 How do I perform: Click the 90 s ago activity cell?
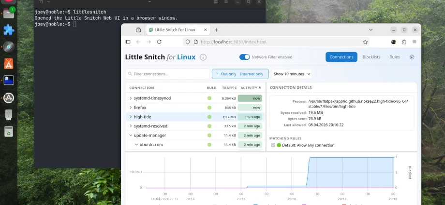pyautogui.click(x=250, y=117)
